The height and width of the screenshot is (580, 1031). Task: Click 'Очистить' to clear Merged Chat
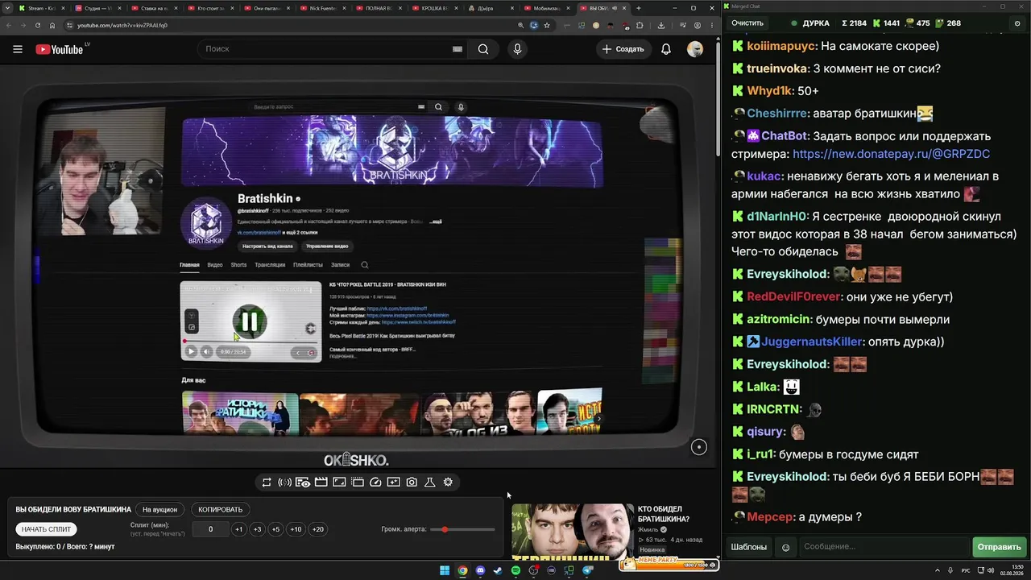747,23
